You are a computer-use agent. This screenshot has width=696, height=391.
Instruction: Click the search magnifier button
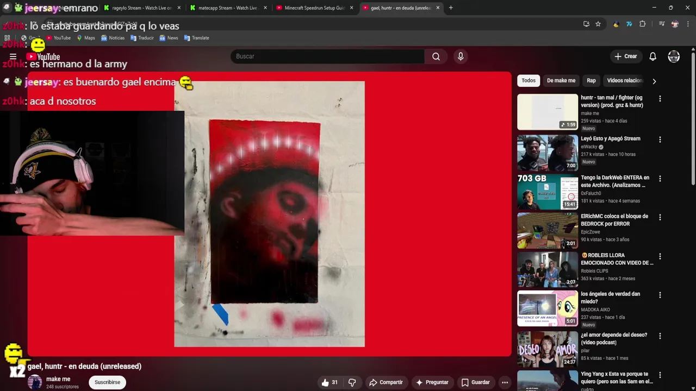tap(436, 56)
